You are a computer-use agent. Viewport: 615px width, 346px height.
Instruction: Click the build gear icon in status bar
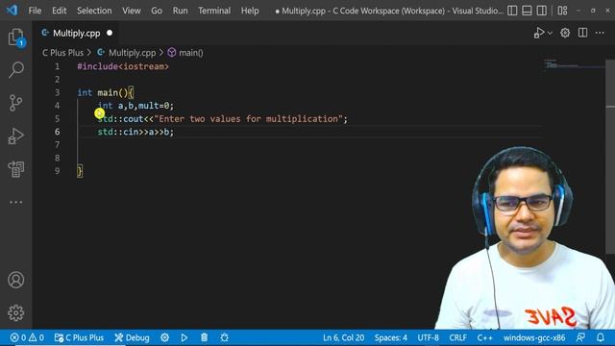tap(164, 337)
